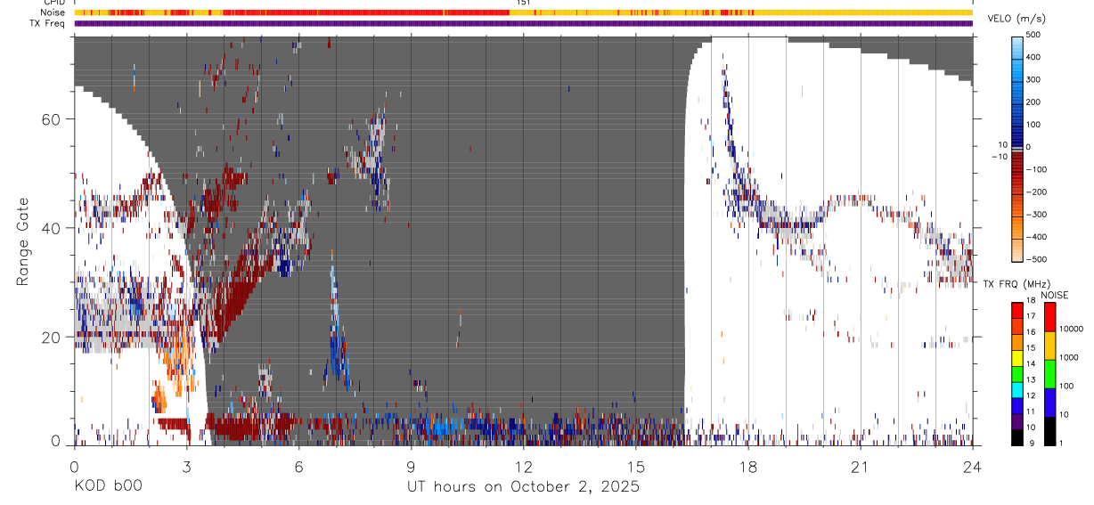Click the 500 tick on velocity colorbar
The image size is (1094, 505).
pos(1034,35)
